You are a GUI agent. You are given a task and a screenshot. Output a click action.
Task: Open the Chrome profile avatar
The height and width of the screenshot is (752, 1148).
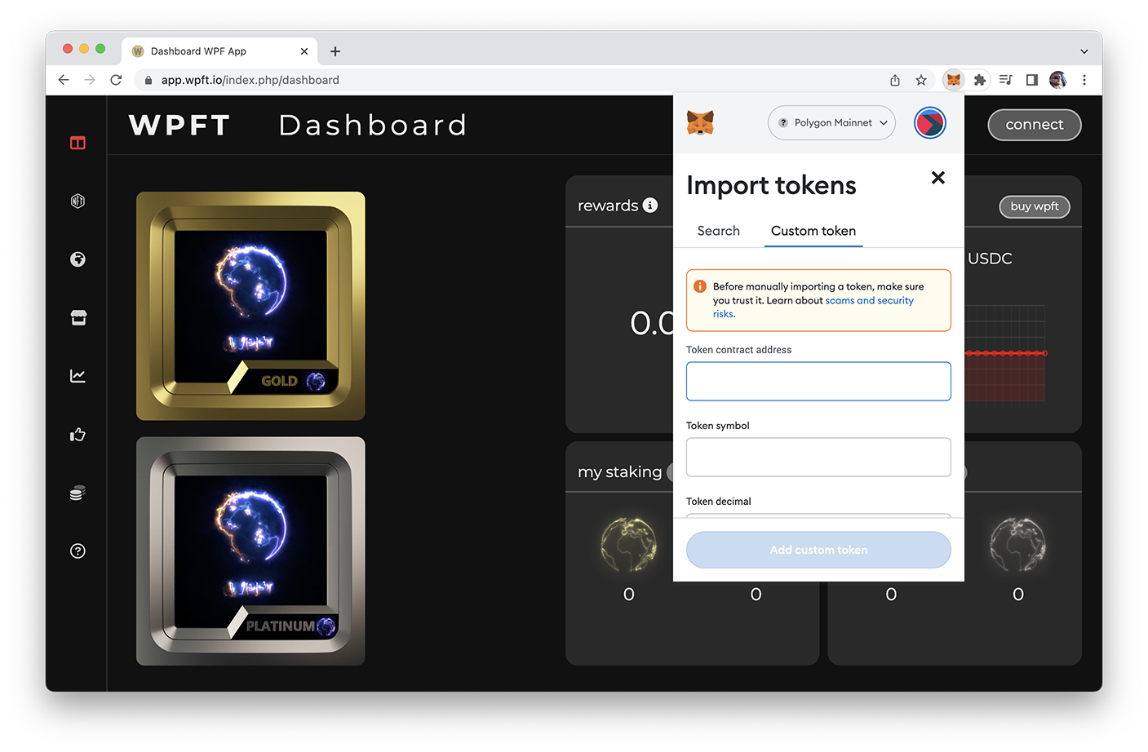1058,80
